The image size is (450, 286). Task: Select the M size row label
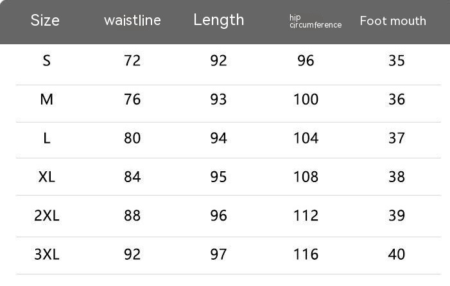tap(46, 99)
